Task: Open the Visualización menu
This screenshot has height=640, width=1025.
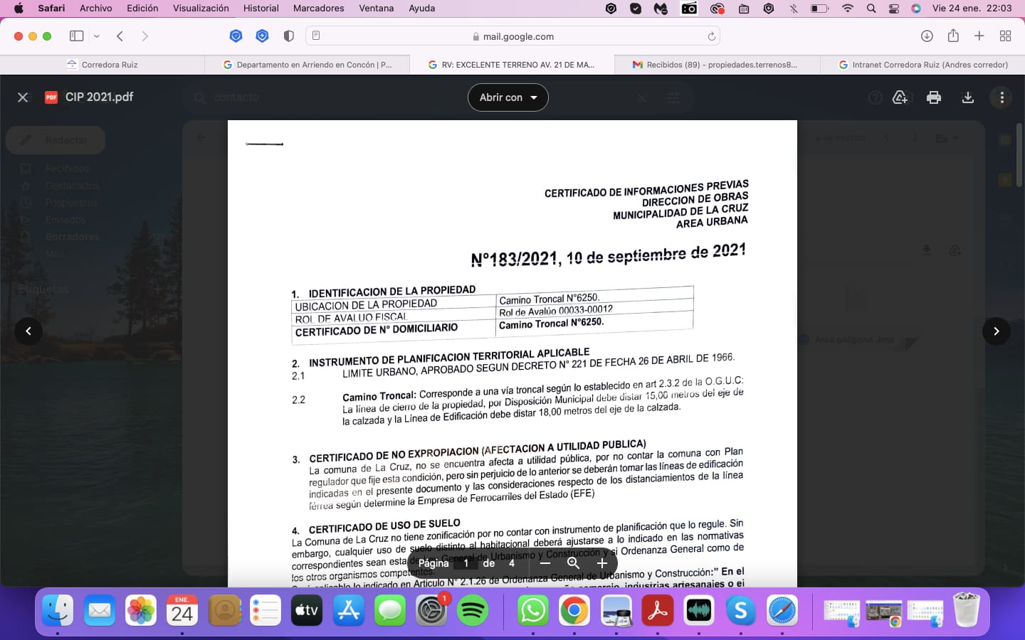Action: click(201, 9)
